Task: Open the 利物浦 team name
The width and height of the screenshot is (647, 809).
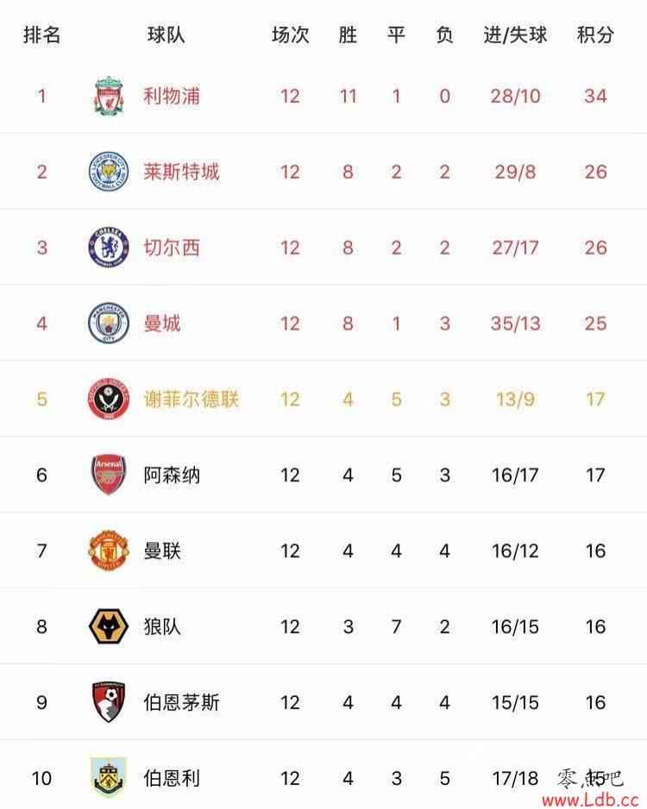Action: (172, 96)
